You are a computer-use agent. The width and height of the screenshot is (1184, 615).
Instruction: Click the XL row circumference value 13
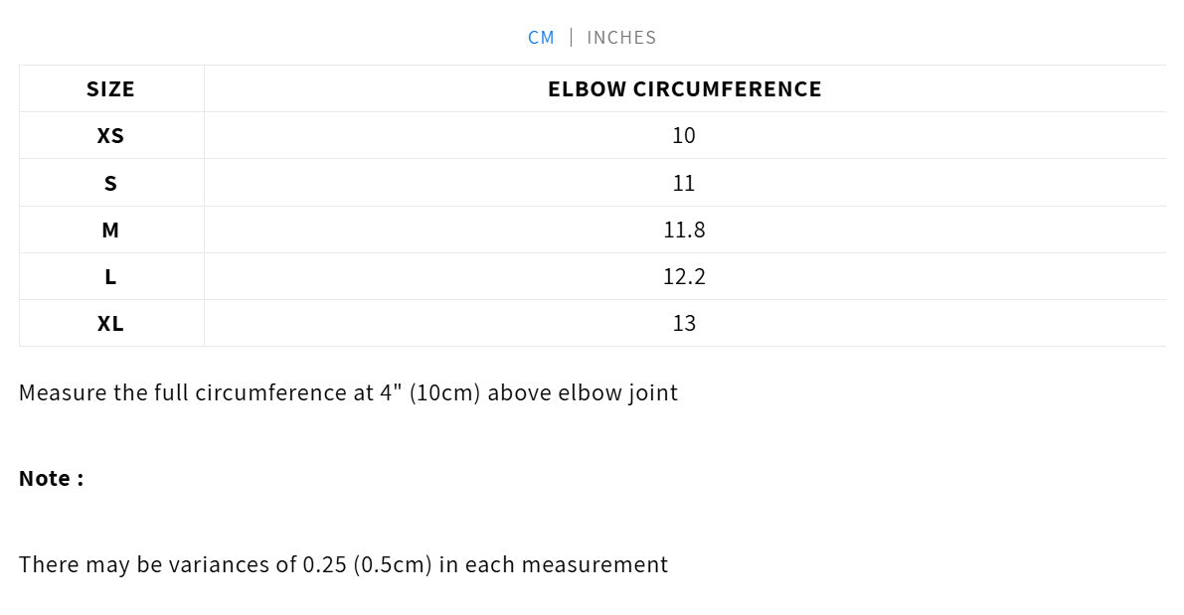pos(684,324)
